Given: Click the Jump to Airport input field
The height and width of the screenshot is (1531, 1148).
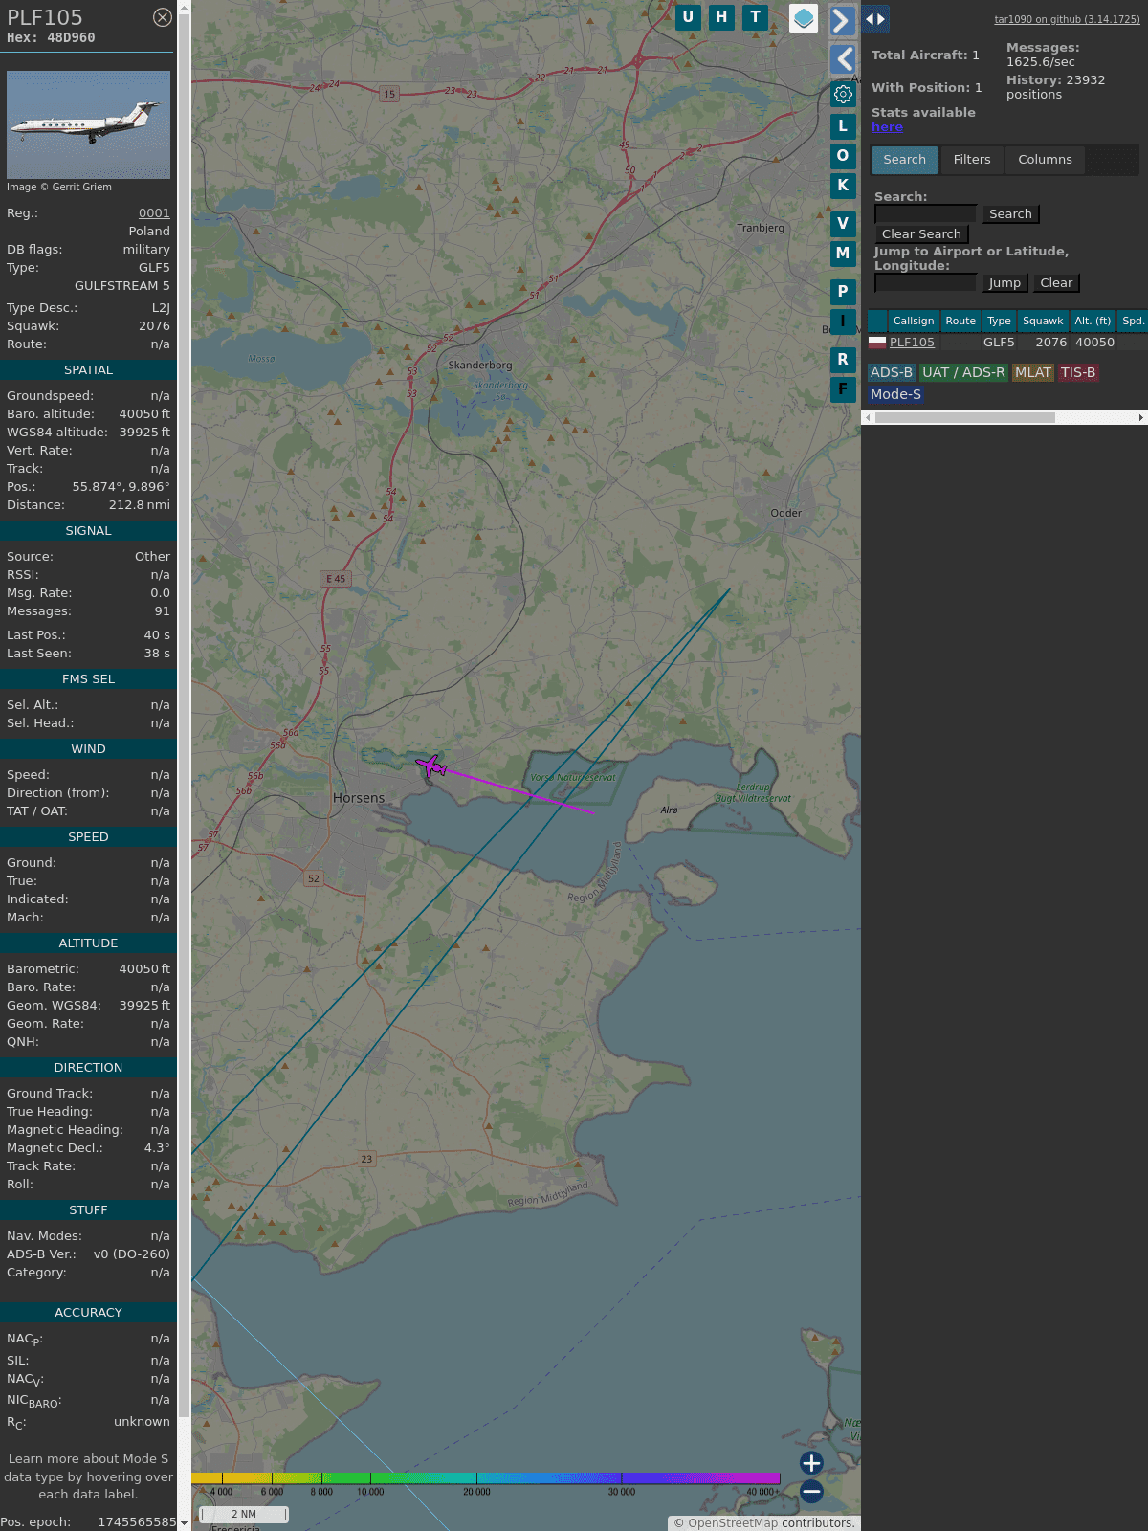Looking at the screenshot, I should point(925,283).
